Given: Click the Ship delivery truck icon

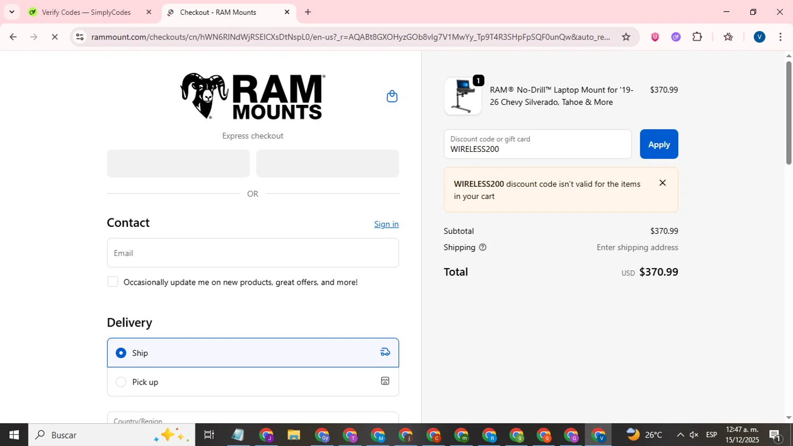Looking at the screenshot, I should [x=385, y=352].
